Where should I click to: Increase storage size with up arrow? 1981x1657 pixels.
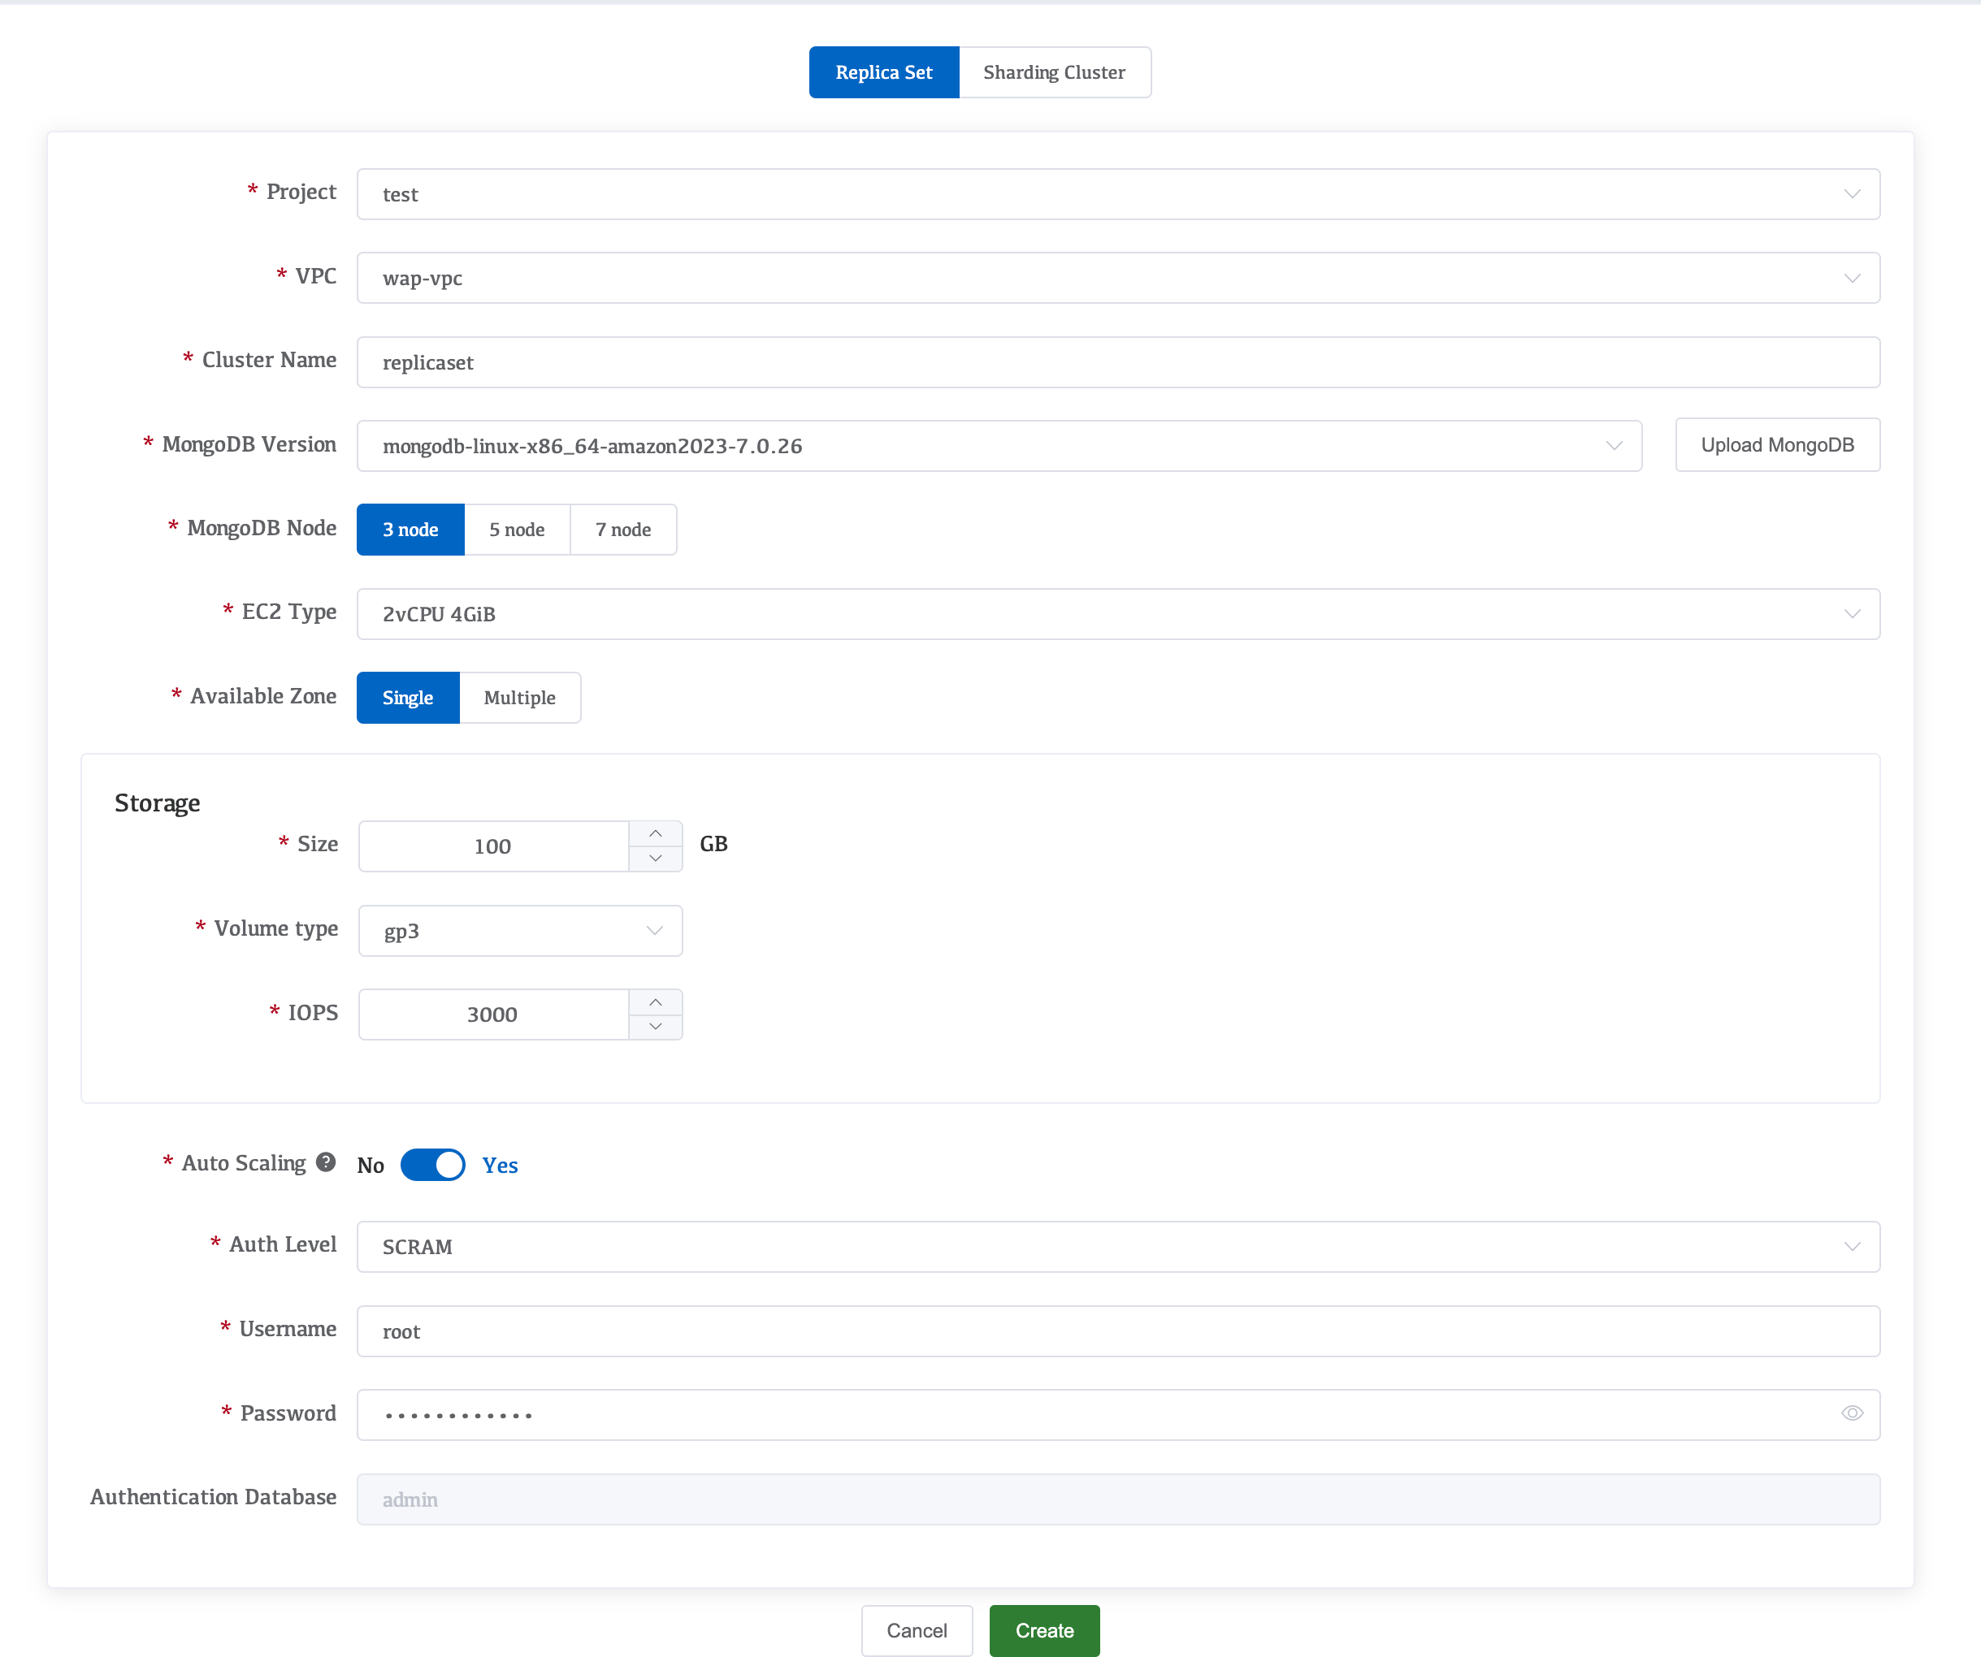(x=656, y=833)
